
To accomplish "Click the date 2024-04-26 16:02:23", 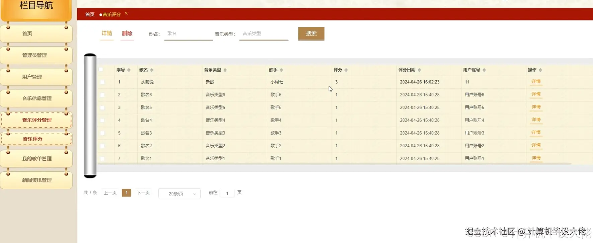I will click(420, 82).
